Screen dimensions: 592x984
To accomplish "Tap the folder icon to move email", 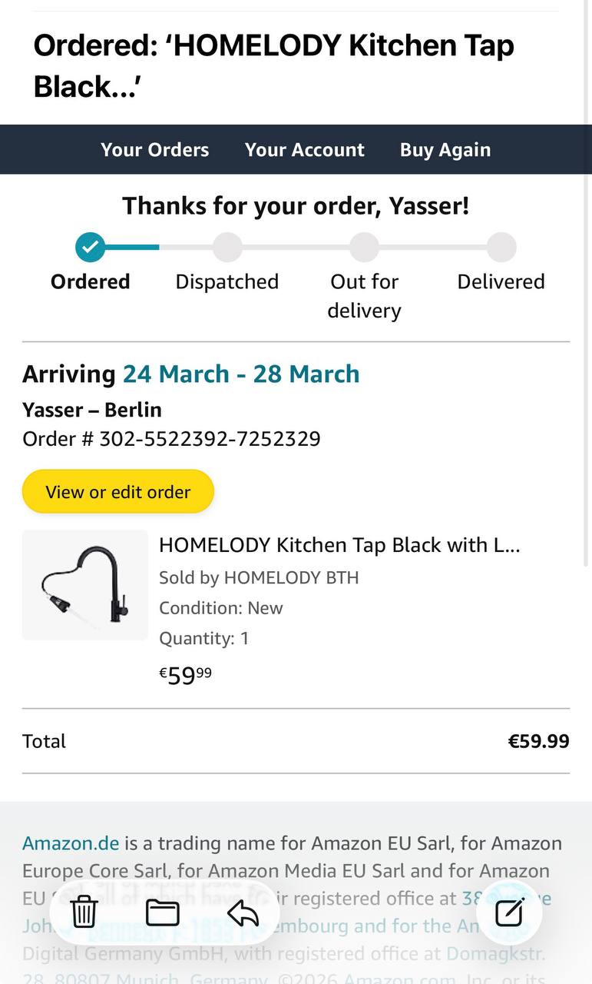I will click(163, 913).
